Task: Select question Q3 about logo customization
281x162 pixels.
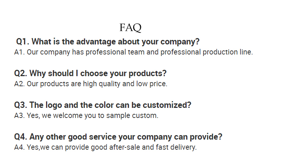Action: (x=103, y=105)
